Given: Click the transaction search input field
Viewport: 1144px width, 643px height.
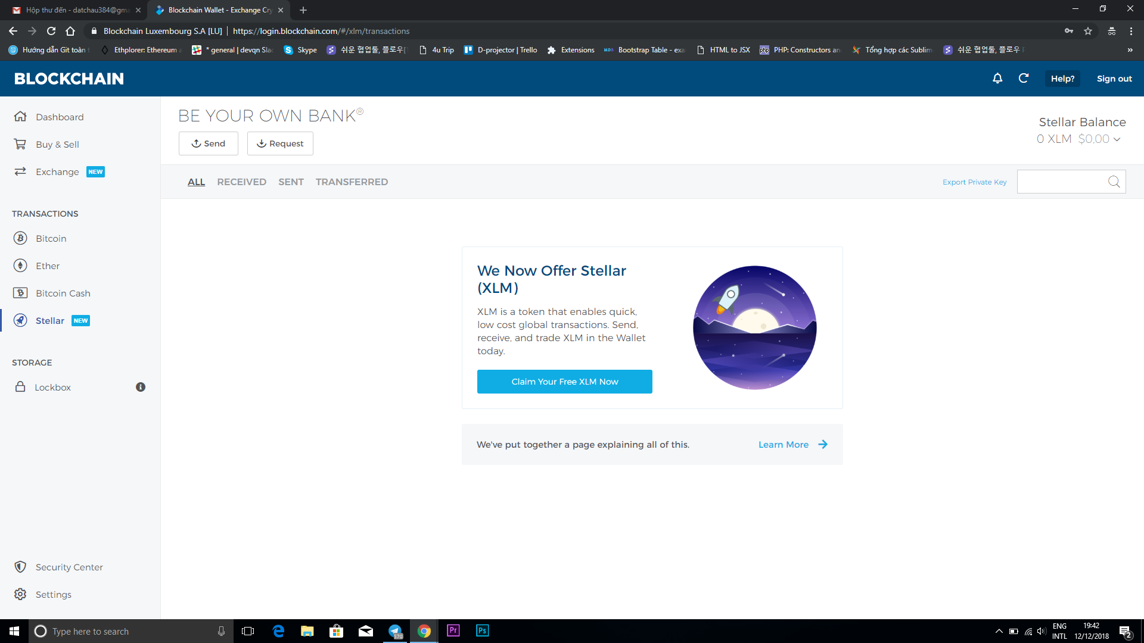Looking at the screenshot, I should 1061,182.
